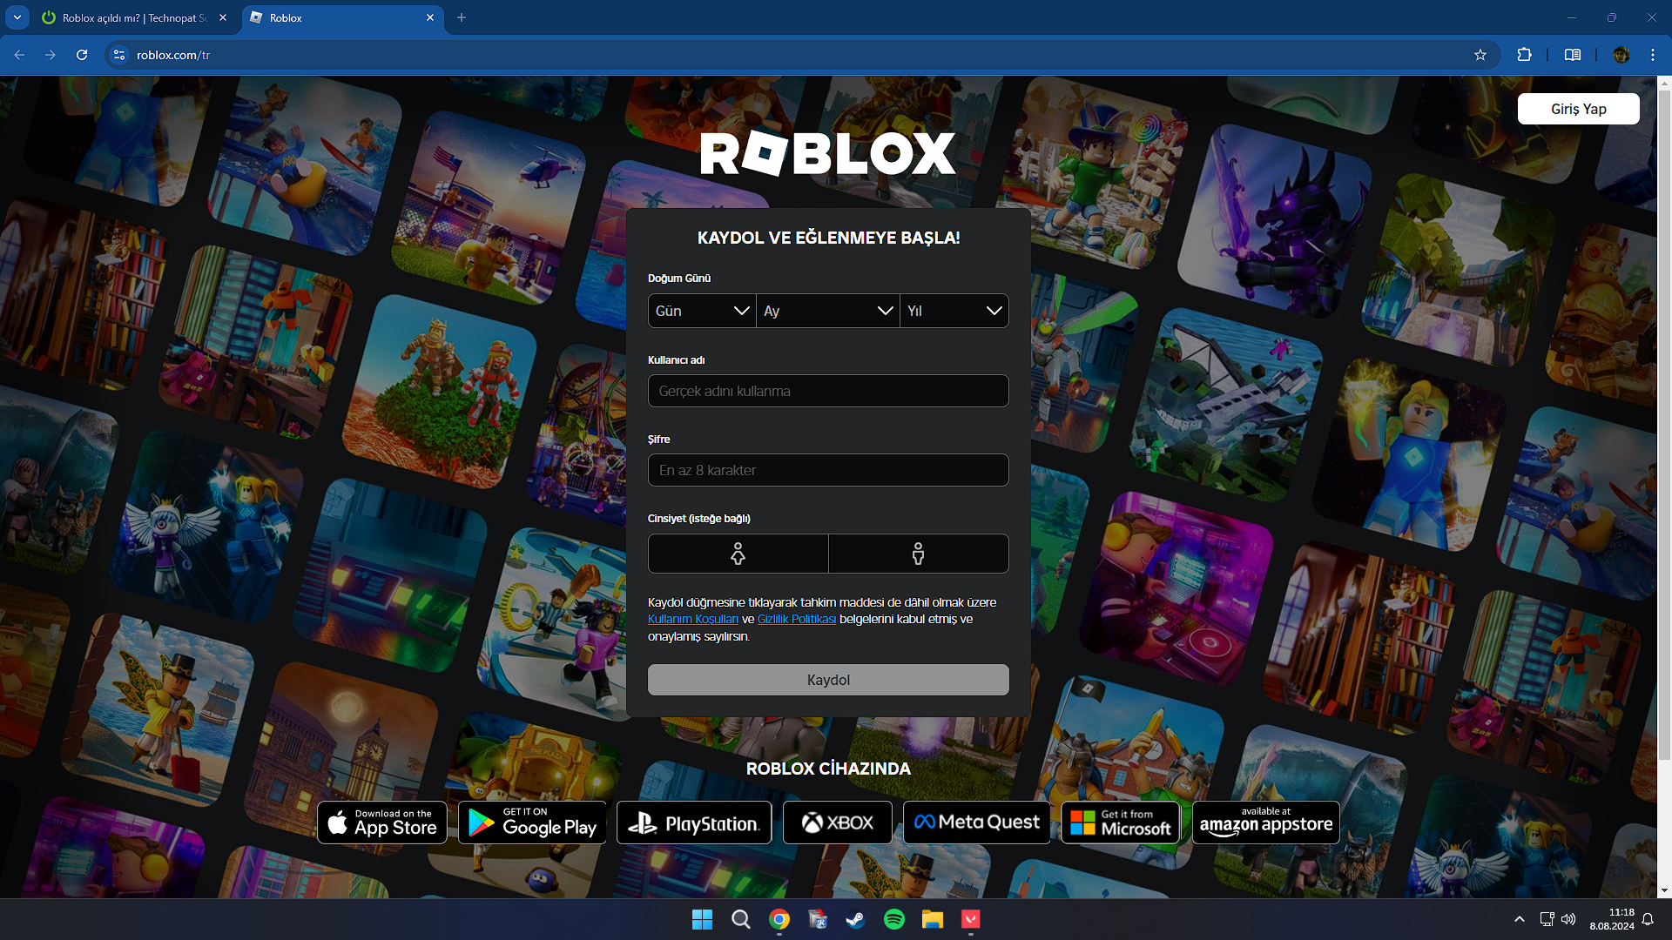Open a new browser tab

[x=462, y=17]
